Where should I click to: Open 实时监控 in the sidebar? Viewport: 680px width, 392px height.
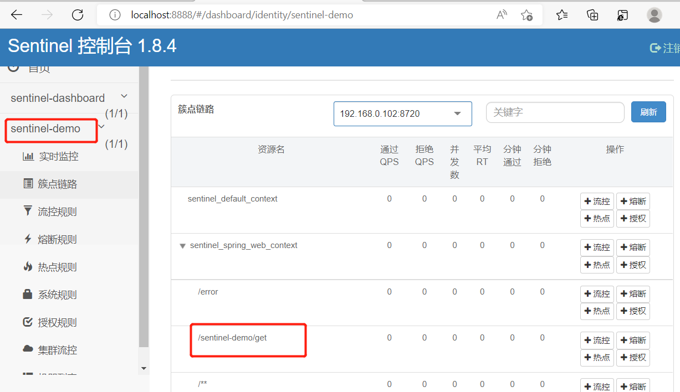pos(58,157)
